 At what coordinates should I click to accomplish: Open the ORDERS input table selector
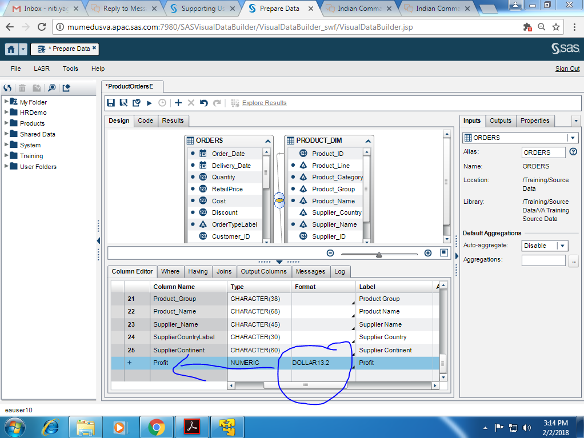(571, 138)
